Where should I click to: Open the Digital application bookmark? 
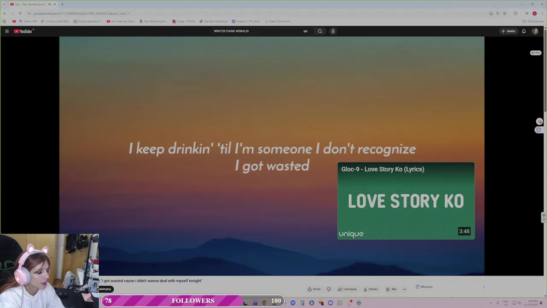point(88,21)
